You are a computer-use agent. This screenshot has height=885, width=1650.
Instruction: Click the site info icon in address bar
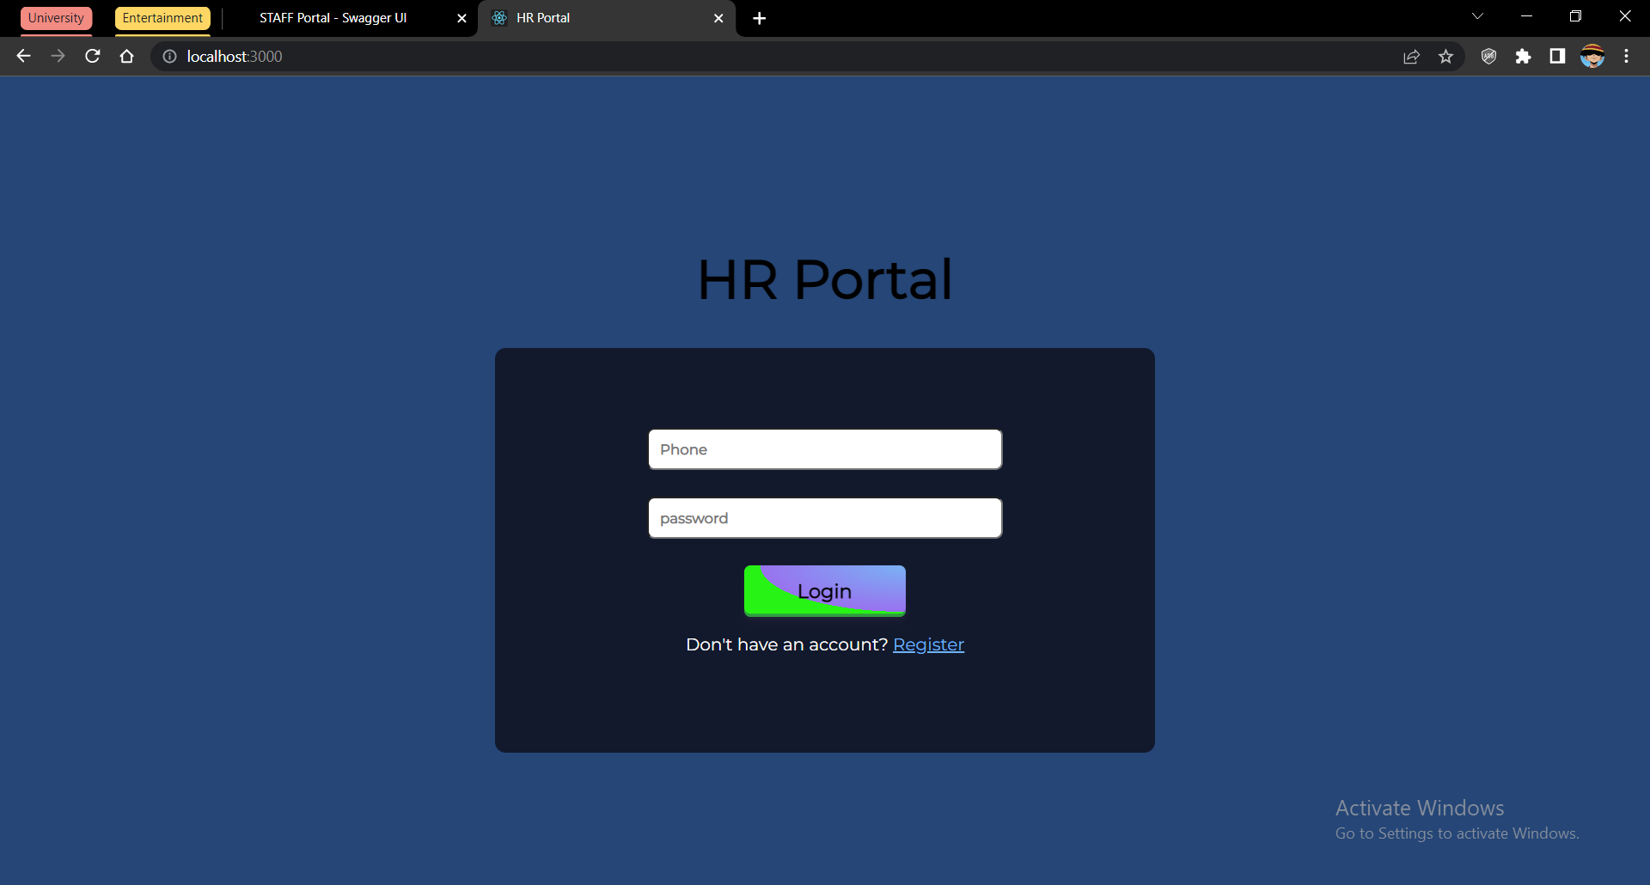pos(169,56)
